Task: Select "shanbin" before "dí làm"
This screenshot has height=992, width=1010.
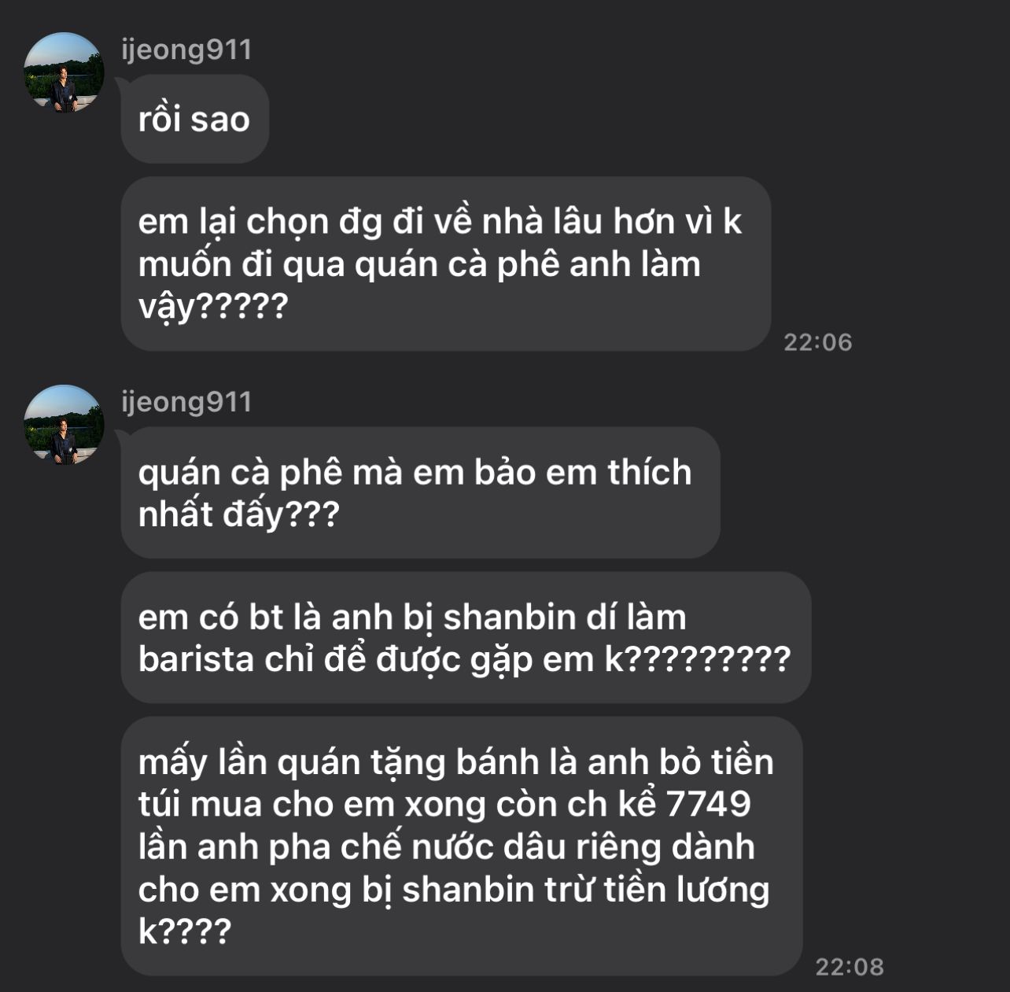Action: point(509,617)
